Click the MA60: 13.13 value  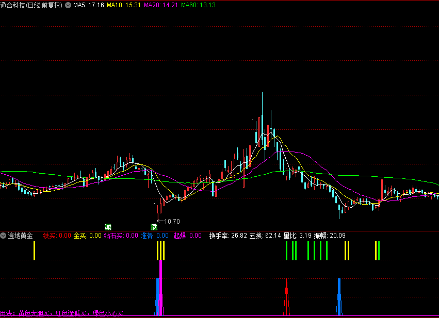198,5
